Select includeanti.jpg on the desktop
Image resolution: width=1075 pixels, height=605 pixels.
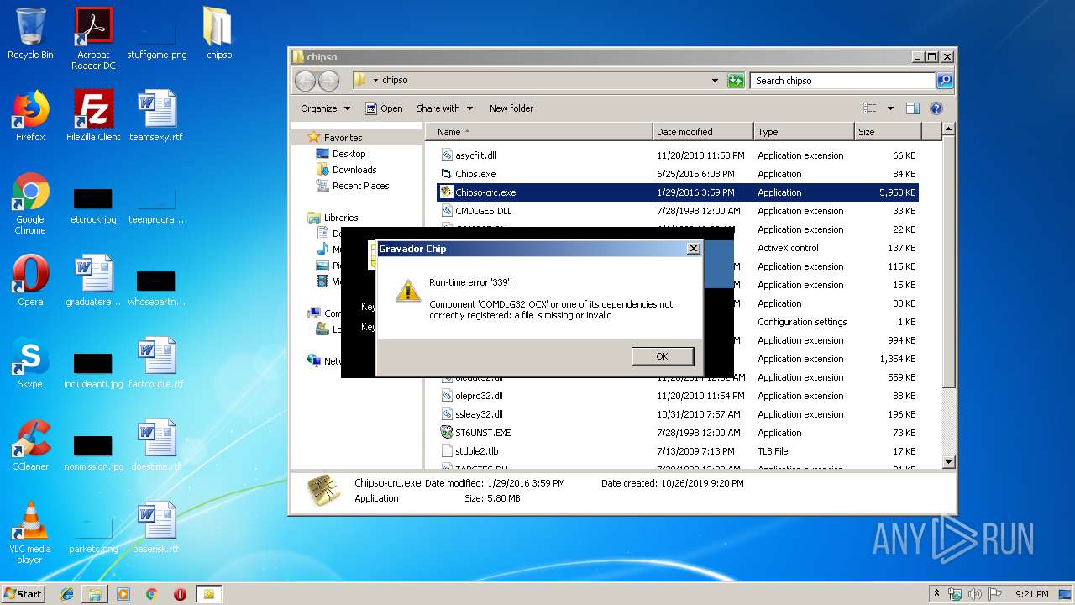tap(93, 370)
